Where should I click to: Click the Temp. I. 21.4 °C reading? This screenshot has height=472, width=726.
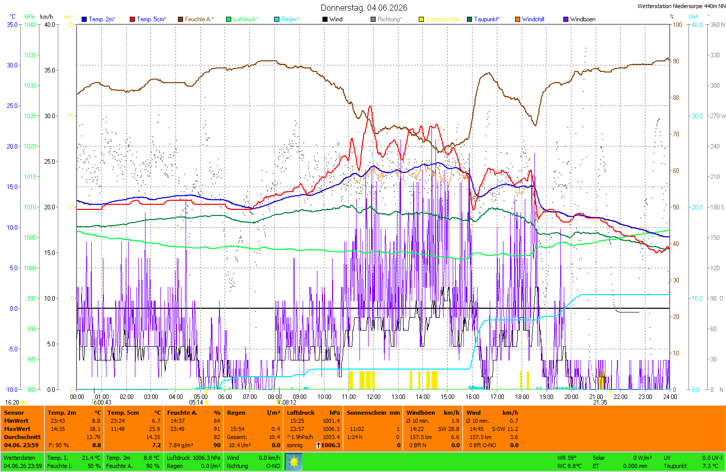74,458
